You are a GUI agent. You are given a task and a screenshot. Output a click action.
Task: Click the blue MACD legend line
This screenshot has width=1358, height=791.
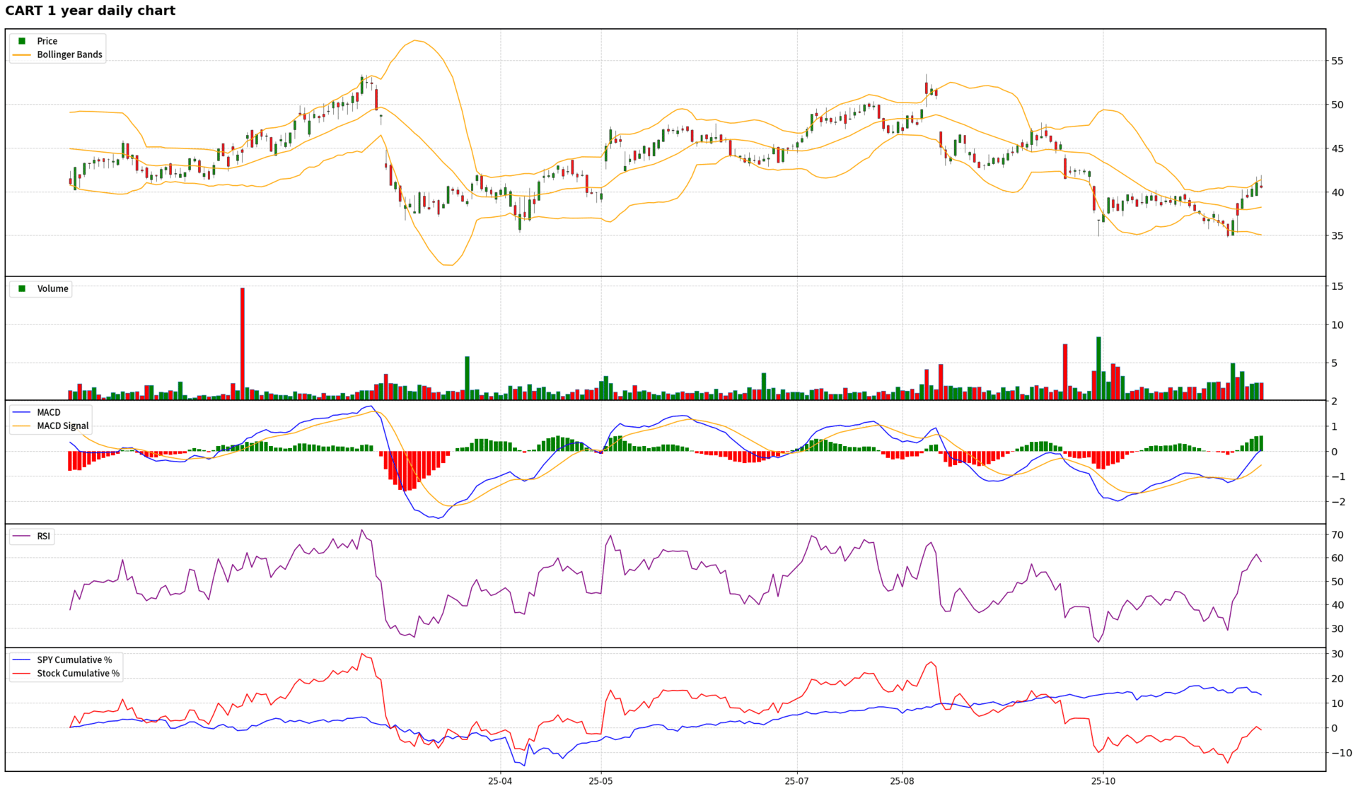point(22,412)
